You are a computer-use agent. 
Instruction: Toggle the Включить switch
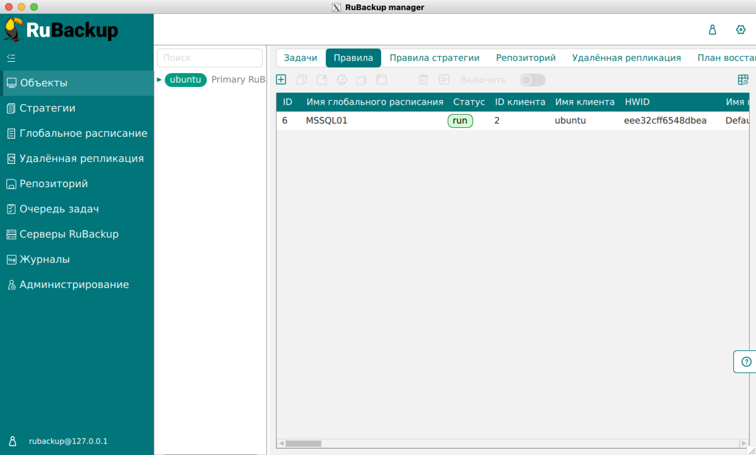click(x=532, y=80)
